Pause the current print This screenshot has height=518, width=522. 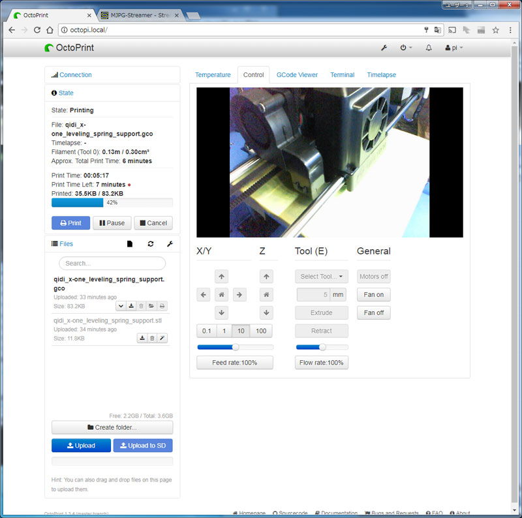(x=112, y=223)
